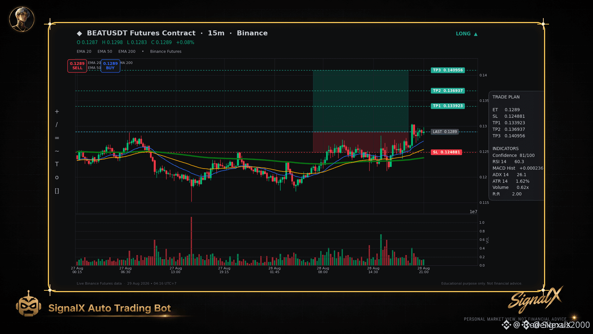Click the low value L 0.1283
593x334 pixels.
click(x=137, y=42)
